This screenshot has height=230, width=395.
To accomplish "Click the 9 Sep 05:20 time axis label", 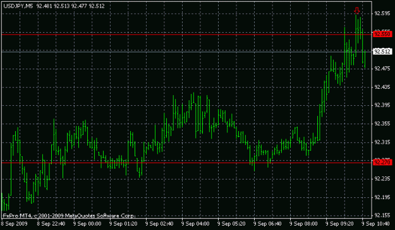I will (x=231, y=224).
